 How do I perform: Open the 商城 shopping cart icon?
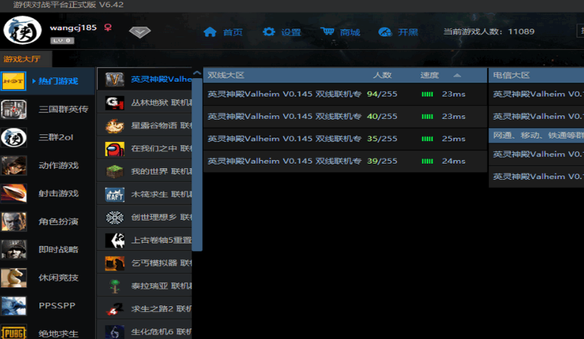tap(327, 31)
